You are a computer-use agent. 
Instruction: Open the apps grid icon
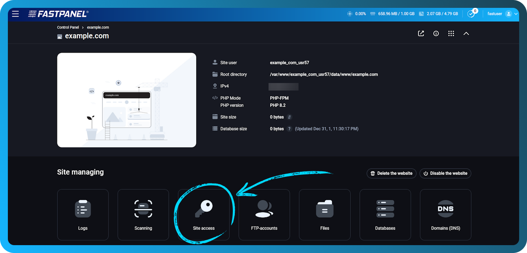451,33
